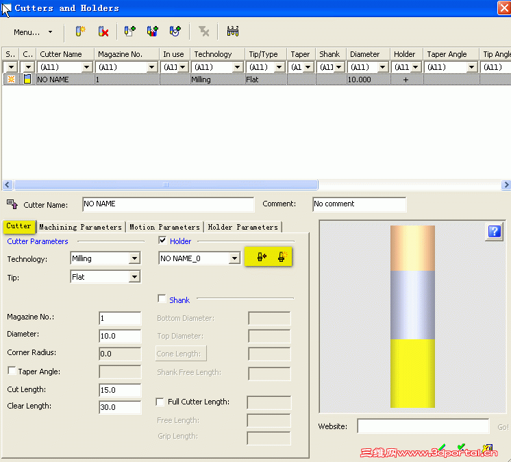This screenshot has width=511, height=462.
Task: Click the add cutter icon with clock
Action: 175,32
